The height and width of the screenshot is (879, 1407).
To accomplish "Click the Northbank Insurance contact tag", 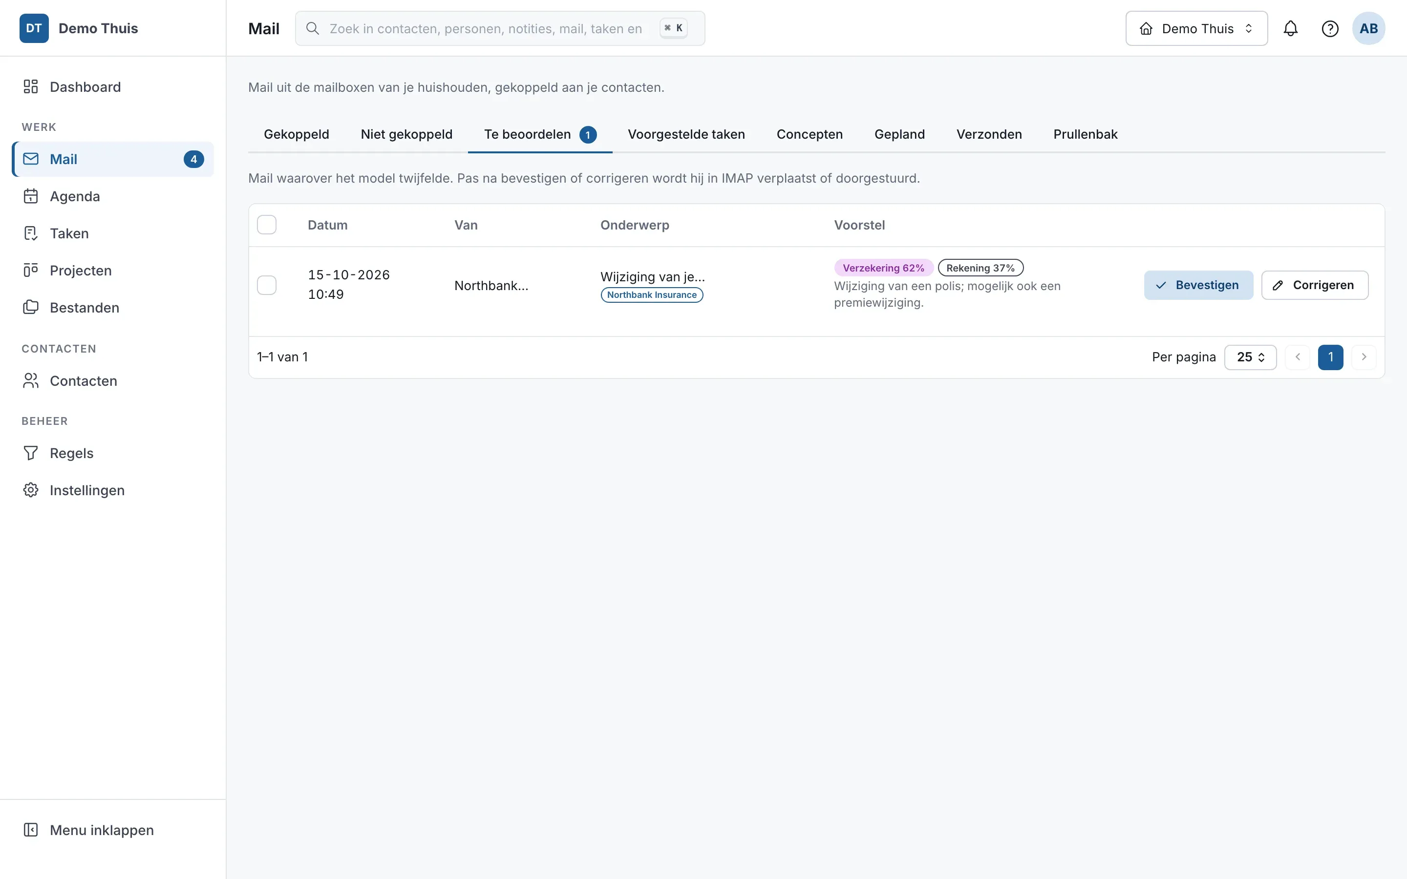I will pyautogui.click(x=652, y=295).
